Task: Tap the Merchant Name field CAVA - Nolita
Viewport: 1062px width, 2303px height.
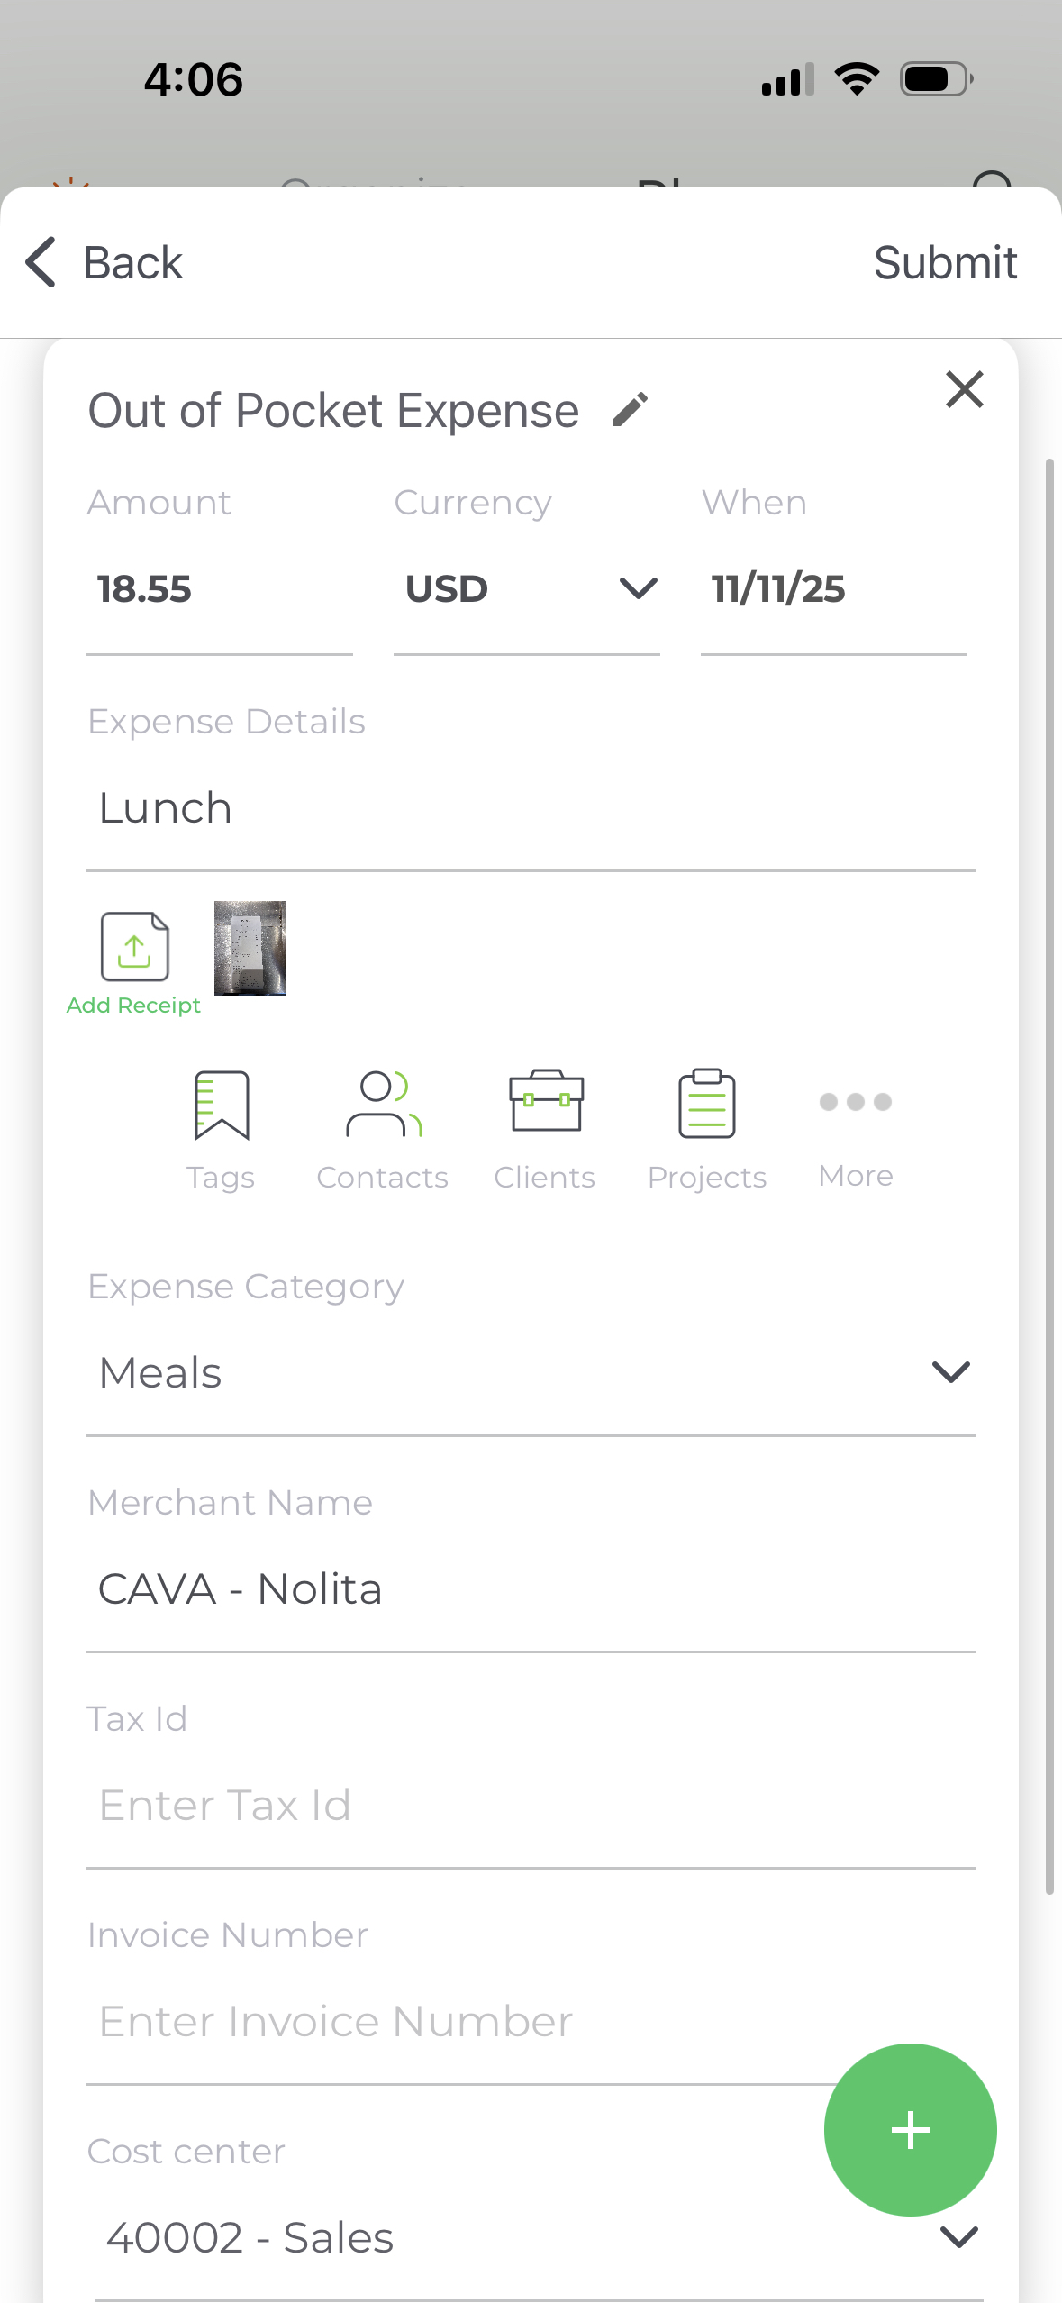Action: 531,1589
